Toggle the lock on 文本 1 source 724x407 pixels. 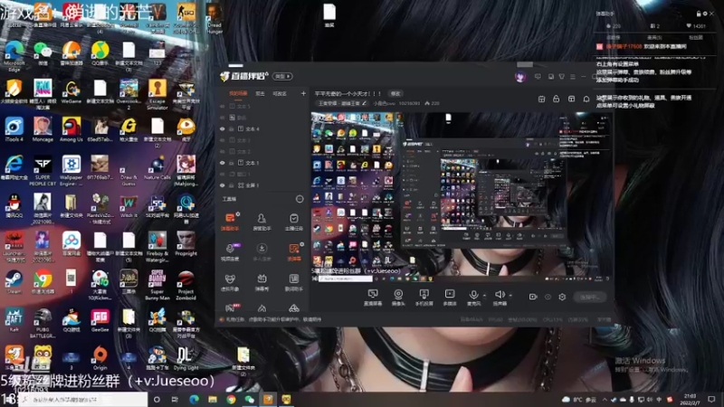click(232, 163)
